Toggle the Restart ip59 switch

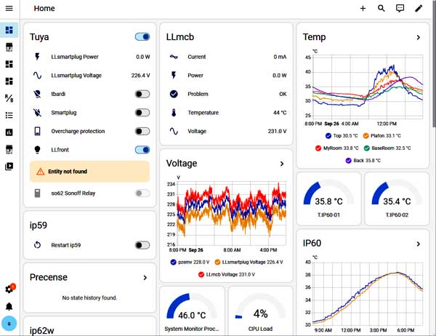click(142, 245)
